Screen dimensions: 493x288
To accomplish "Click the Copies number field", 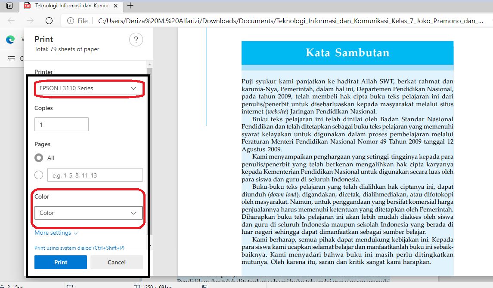I will coord(61,124).
